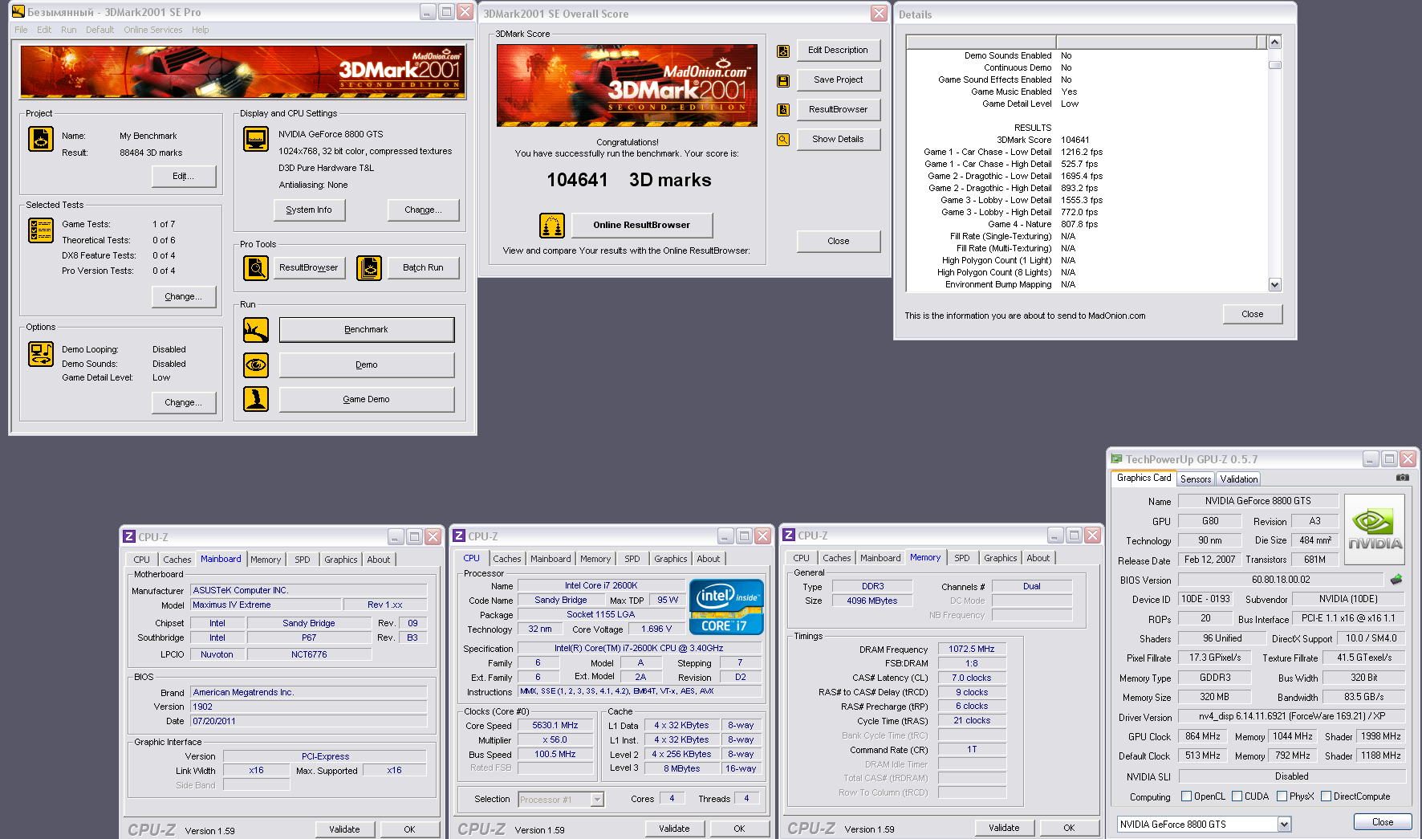Screen dimensions: 1422x839
Task: Click Close in the Details window
Action: [1252, 315]
